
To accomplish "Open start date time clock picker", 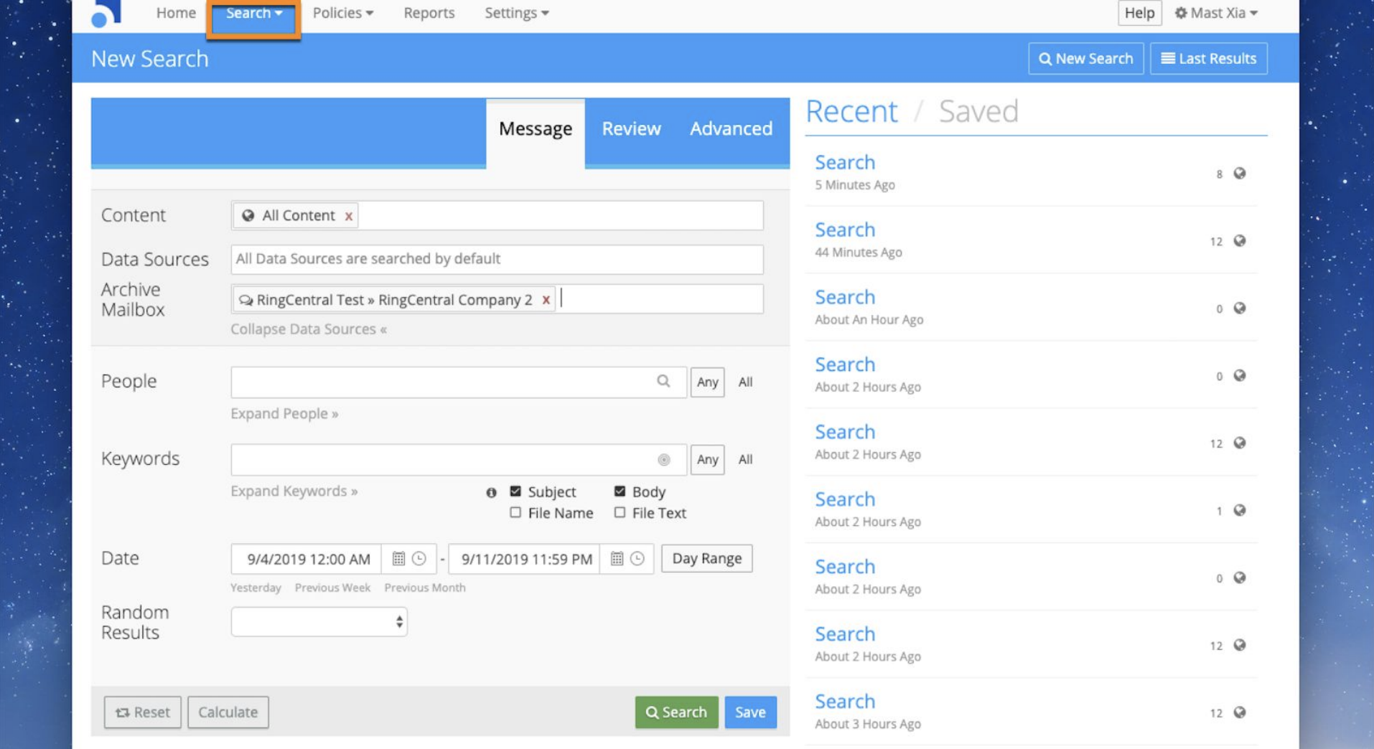I will pos(419,558).
